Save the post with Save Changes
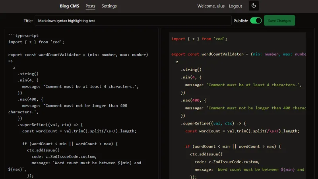The width and height of the screenshot is (318, 179). [x=279, y=21]
